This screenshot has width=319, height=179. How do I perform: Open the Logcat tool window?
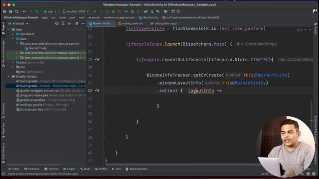(69, 169)
